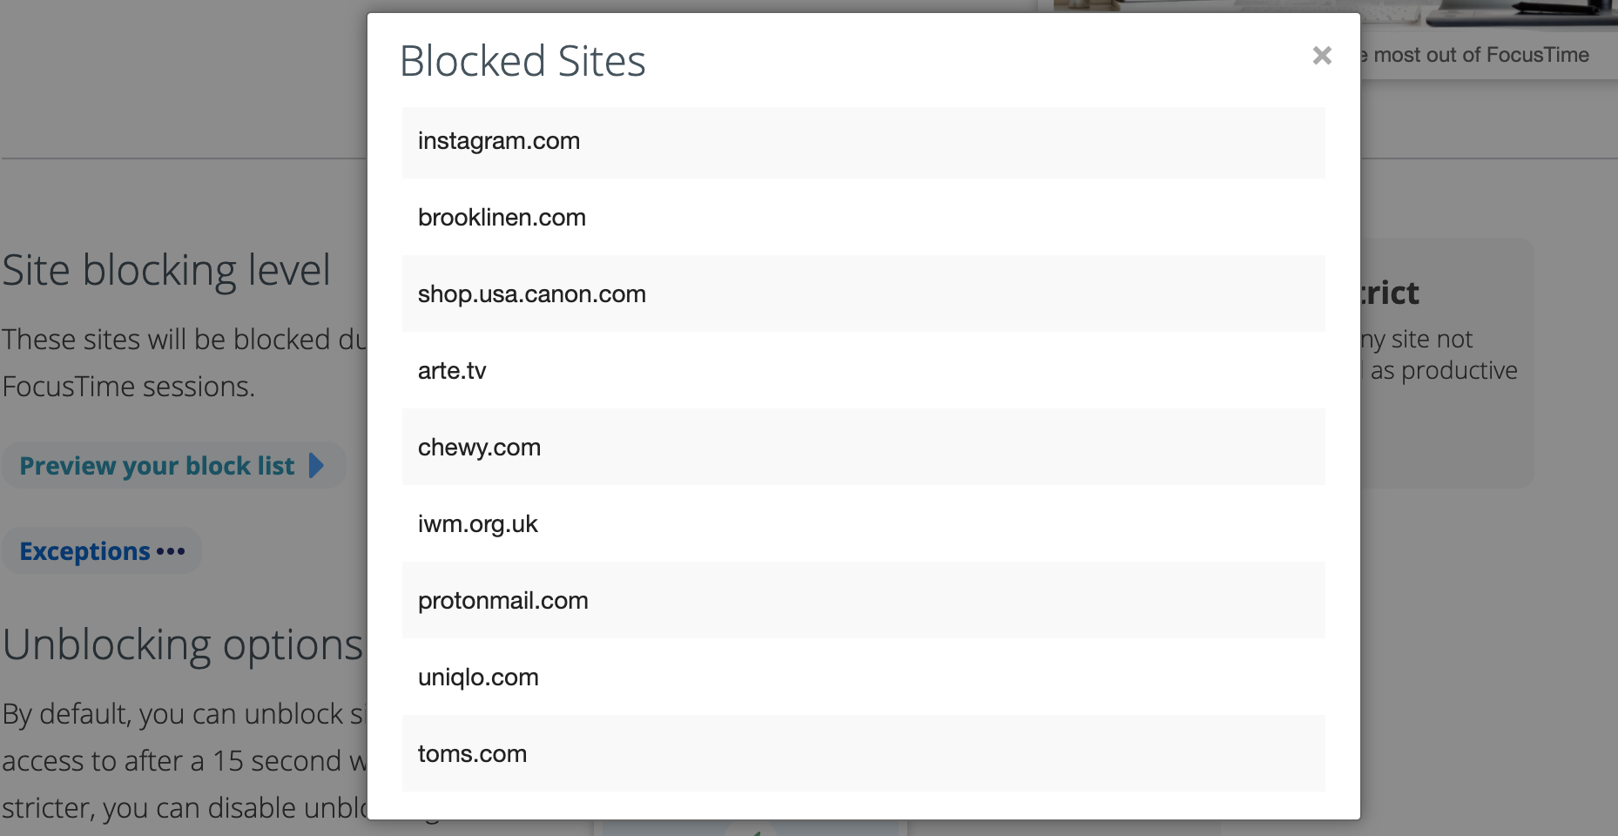Click the Site blocking level heading

tap(166, 270)
